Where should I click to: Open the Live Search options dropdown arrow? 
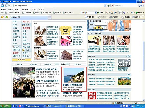tap(143, 5)
